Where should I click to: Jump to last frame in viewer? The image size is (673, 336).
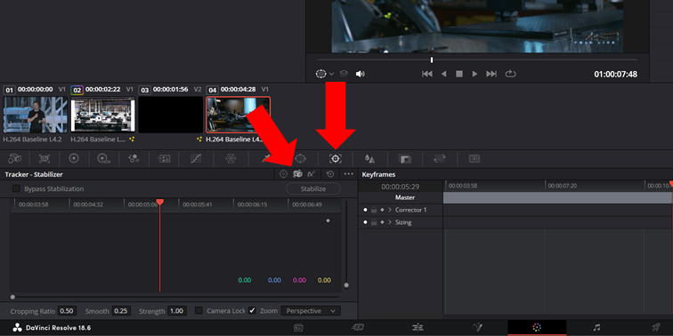(491, 74)
